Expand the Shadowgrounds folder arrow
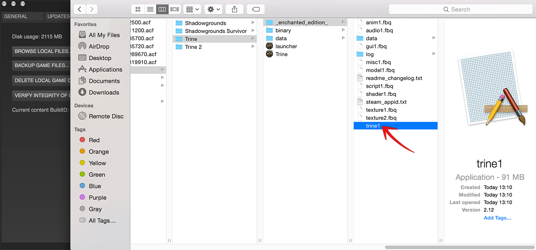 (253, 23)
